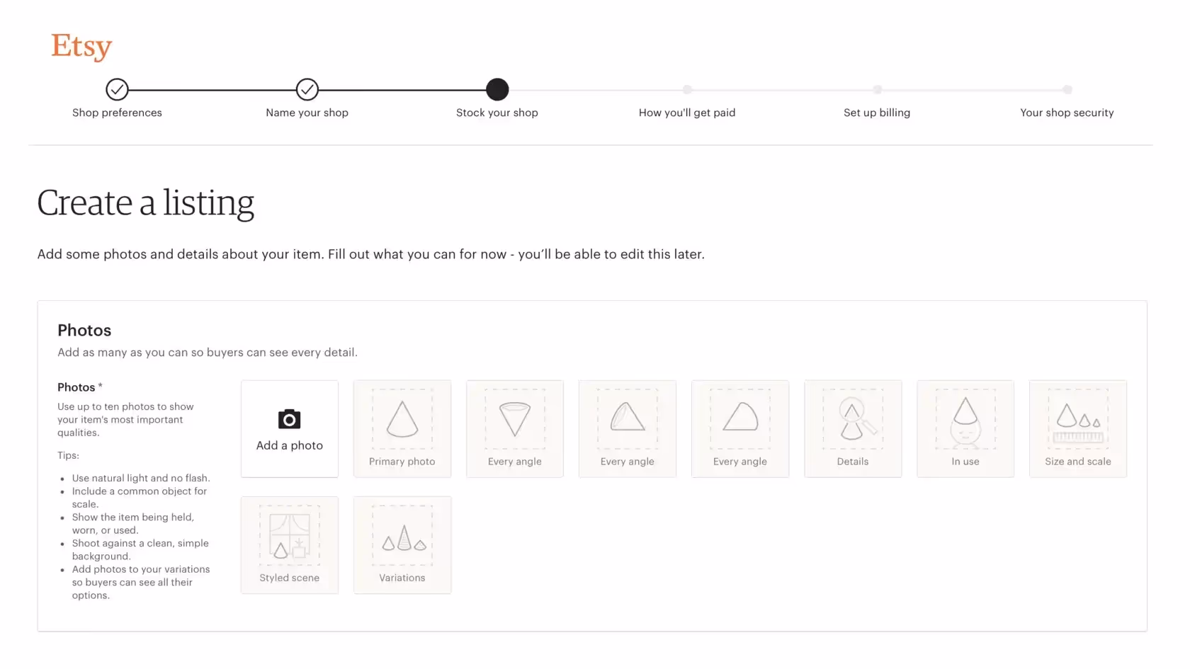Select the Primary photo placeholder tile

[402, 428]
